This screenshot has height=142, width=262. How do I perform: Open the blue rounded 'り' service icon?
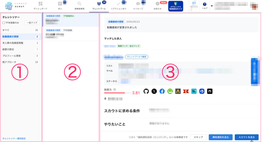click(202, 91)
